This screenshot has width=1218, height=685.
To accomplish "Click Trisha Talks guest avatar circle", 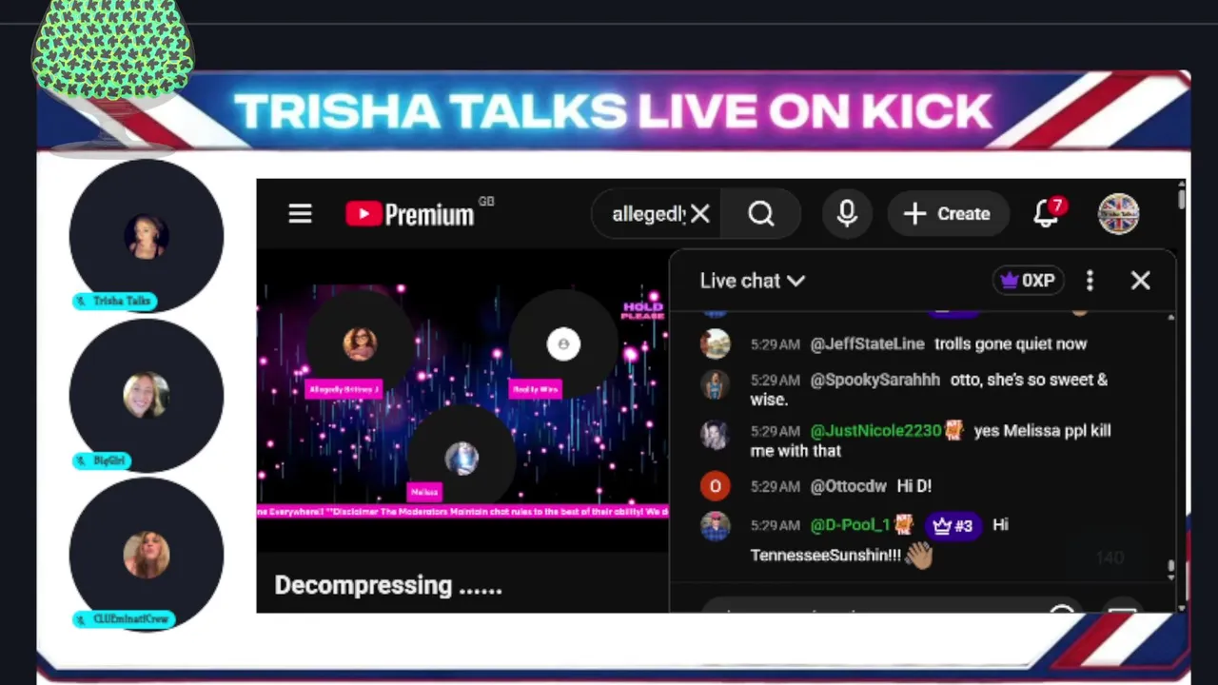I will click(147, 236).
